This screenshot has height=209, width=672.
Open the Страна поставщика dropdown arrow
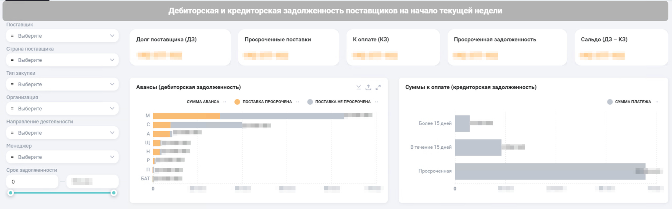pyautogui.click(x=112, y=60)
